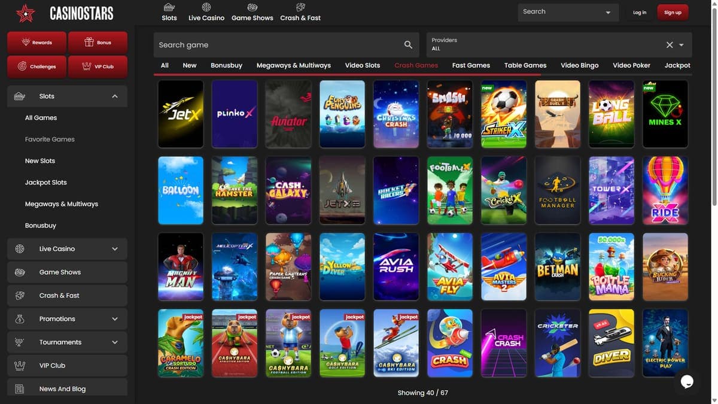
Task: Open the Providers dropdown arrow
Action: tap(682, 45)
